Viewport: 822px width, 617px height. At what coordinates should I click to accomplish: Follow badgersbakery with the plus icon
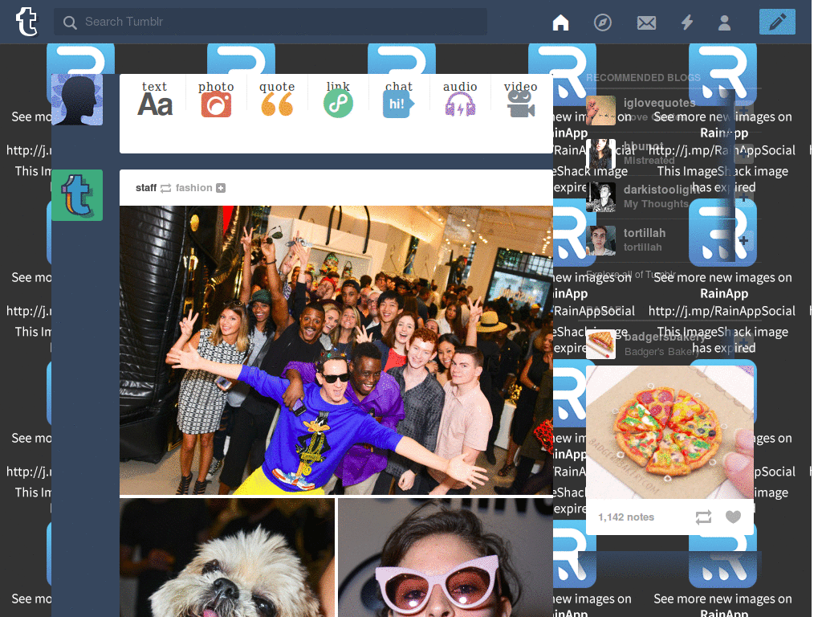click(743, 344)
